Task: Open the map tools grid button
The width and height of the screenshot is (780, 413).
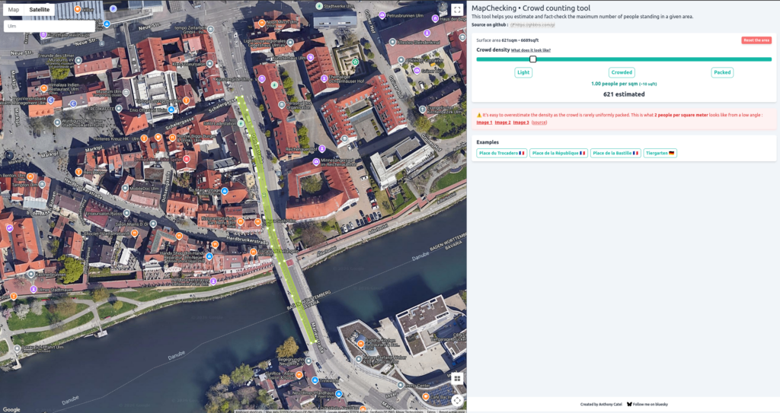Action: tap(457, 378)
